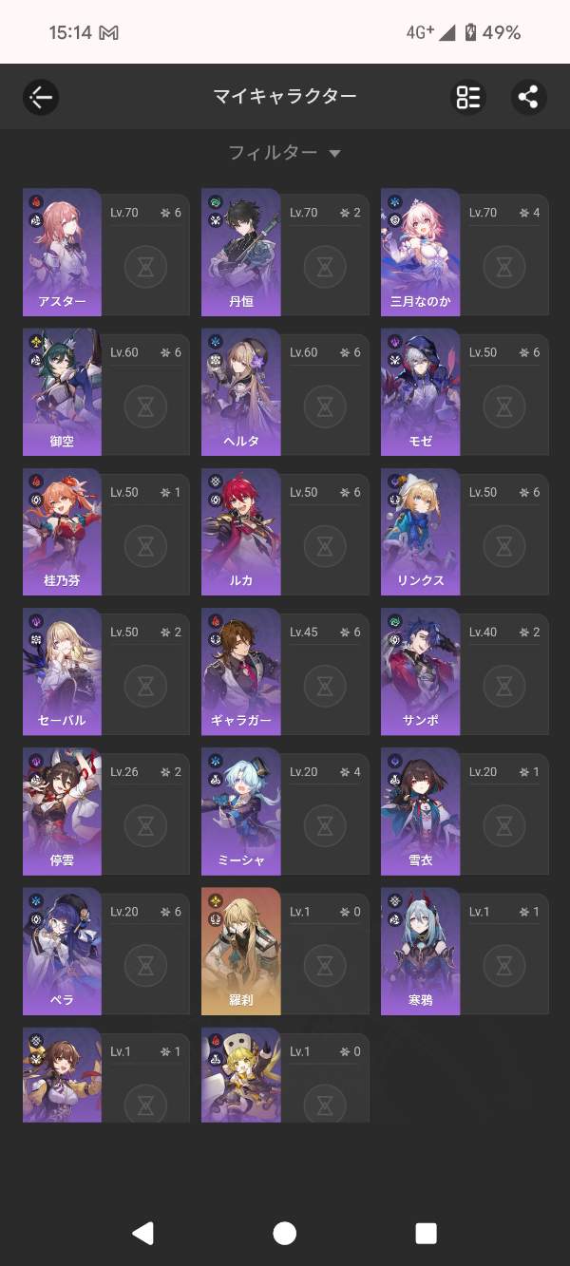This screenshot has height=1266, width=570.
Task: Click the hourglass slot beside ペラ
Action: click(145, 969)
